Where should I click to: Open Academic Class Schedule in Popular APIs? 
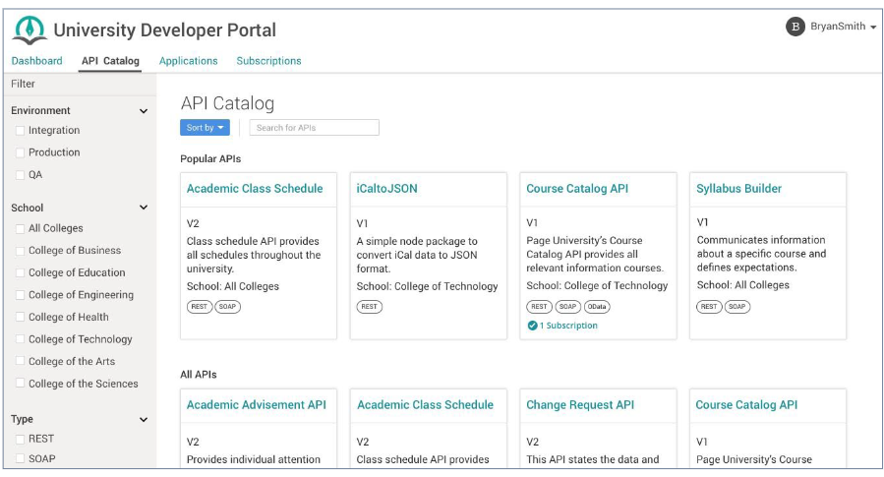[255, 188]
